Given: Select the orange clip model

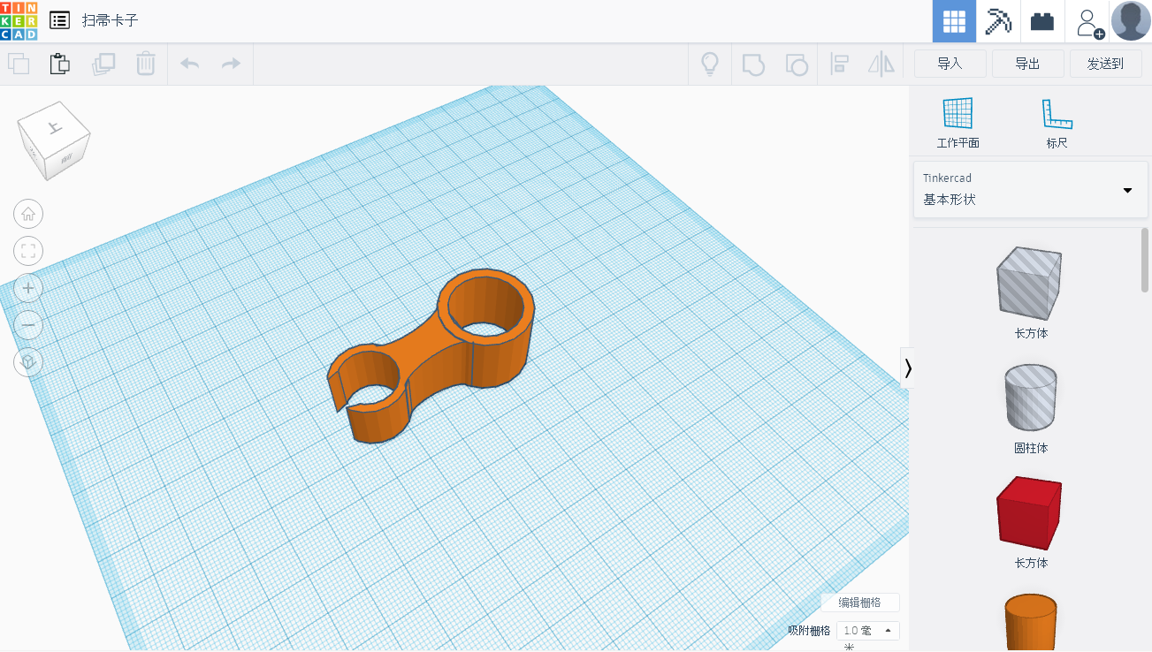Looking at the screenshot, I should click(431, 358).
